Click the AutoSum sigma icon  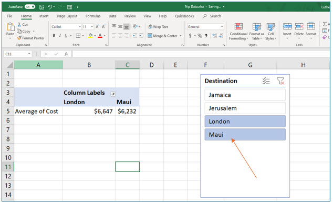click(x=325, y=24)
